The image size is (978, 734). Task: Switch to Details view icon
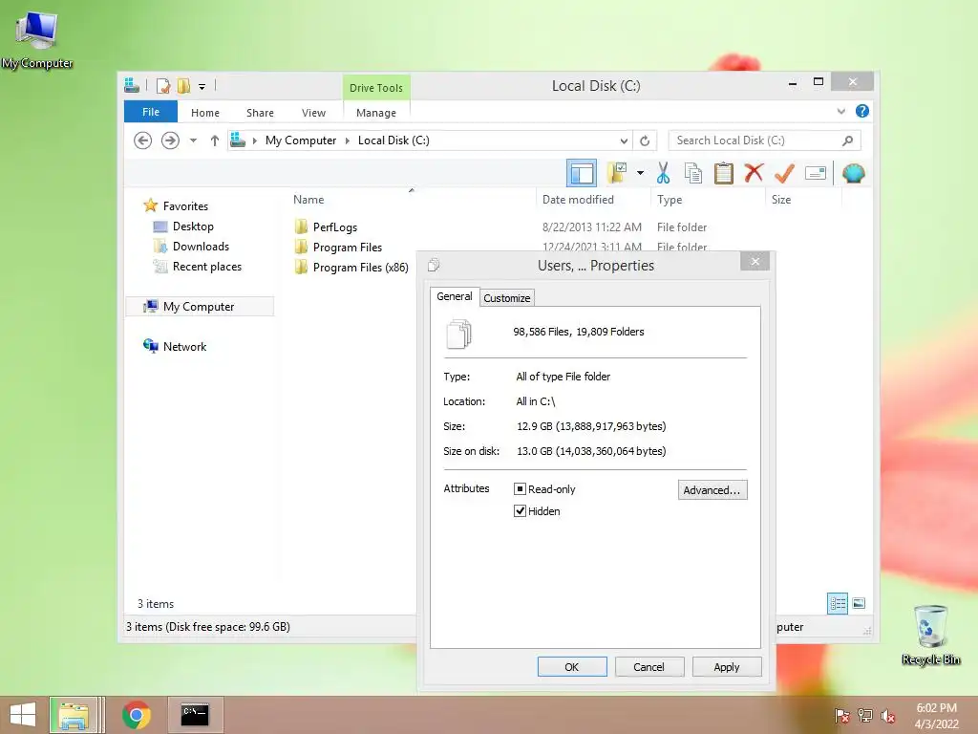point(837,603)
